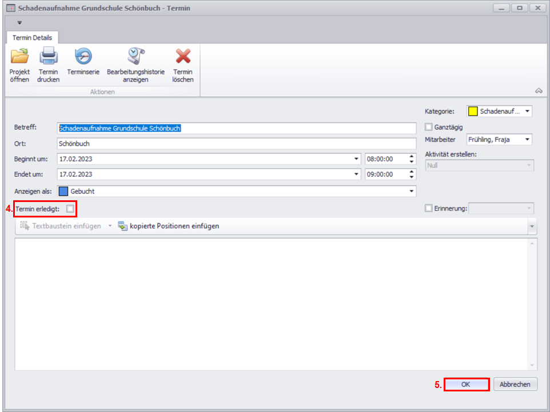Click kopierte Positionen einfügen icon
Image resolution: width=550 pixels, height=412 pixels.
123,226
